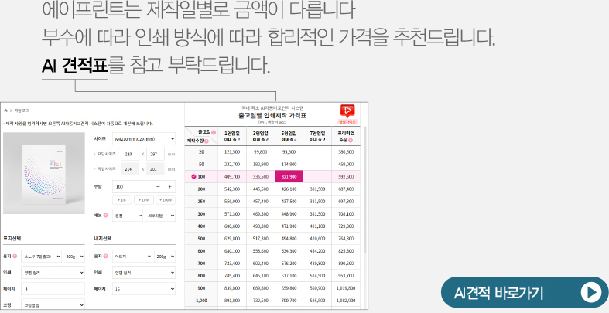Click the underlined AI 견적표 link
Viewport: 609px width, 313px height.
tap(74, 65)
